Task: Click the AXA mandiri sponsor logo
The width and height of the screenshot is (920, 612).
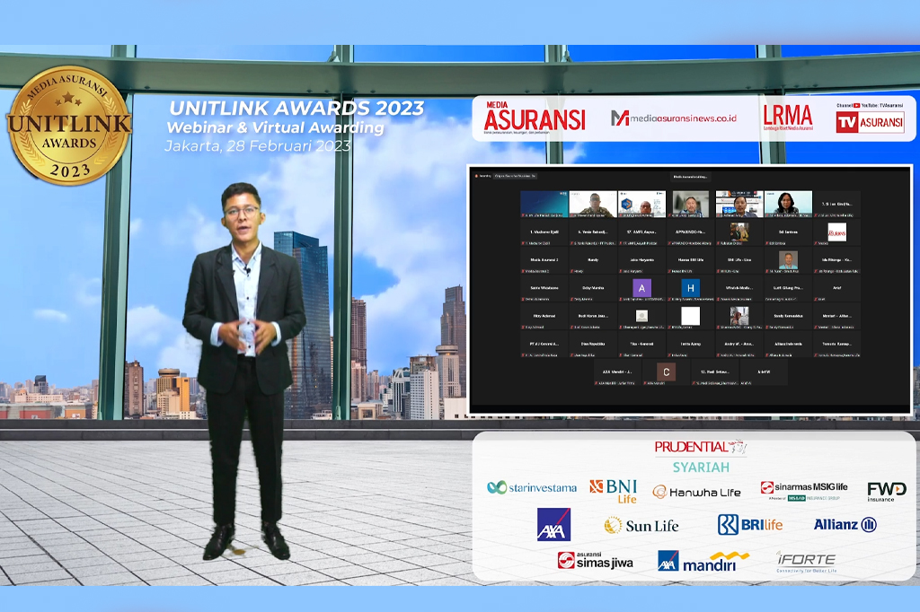Action: (703, 561)
